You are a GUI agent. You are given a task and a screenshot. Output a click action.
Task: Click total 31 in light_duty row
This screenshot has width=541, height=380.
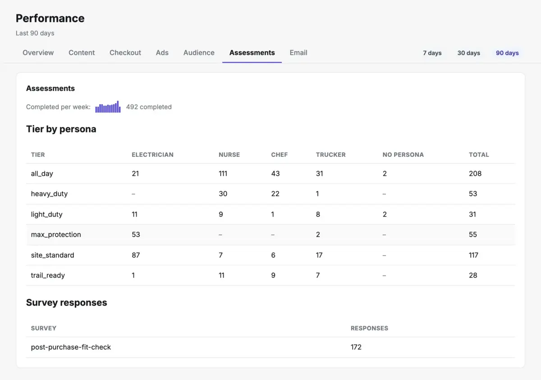pos(472,215)
